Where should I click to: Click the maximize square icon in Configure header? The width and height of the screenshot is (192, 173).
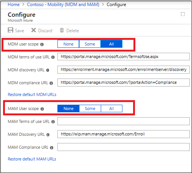[183, 14]
